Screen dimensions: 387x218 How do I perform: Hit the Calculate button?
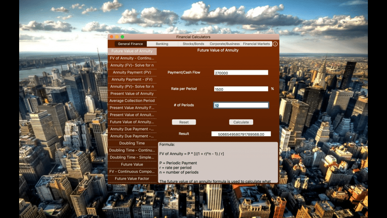(241, 122)
